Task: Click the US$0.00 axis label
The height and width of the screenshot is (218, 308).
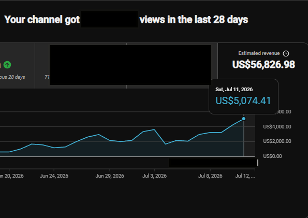Action: tap(272, 156)
